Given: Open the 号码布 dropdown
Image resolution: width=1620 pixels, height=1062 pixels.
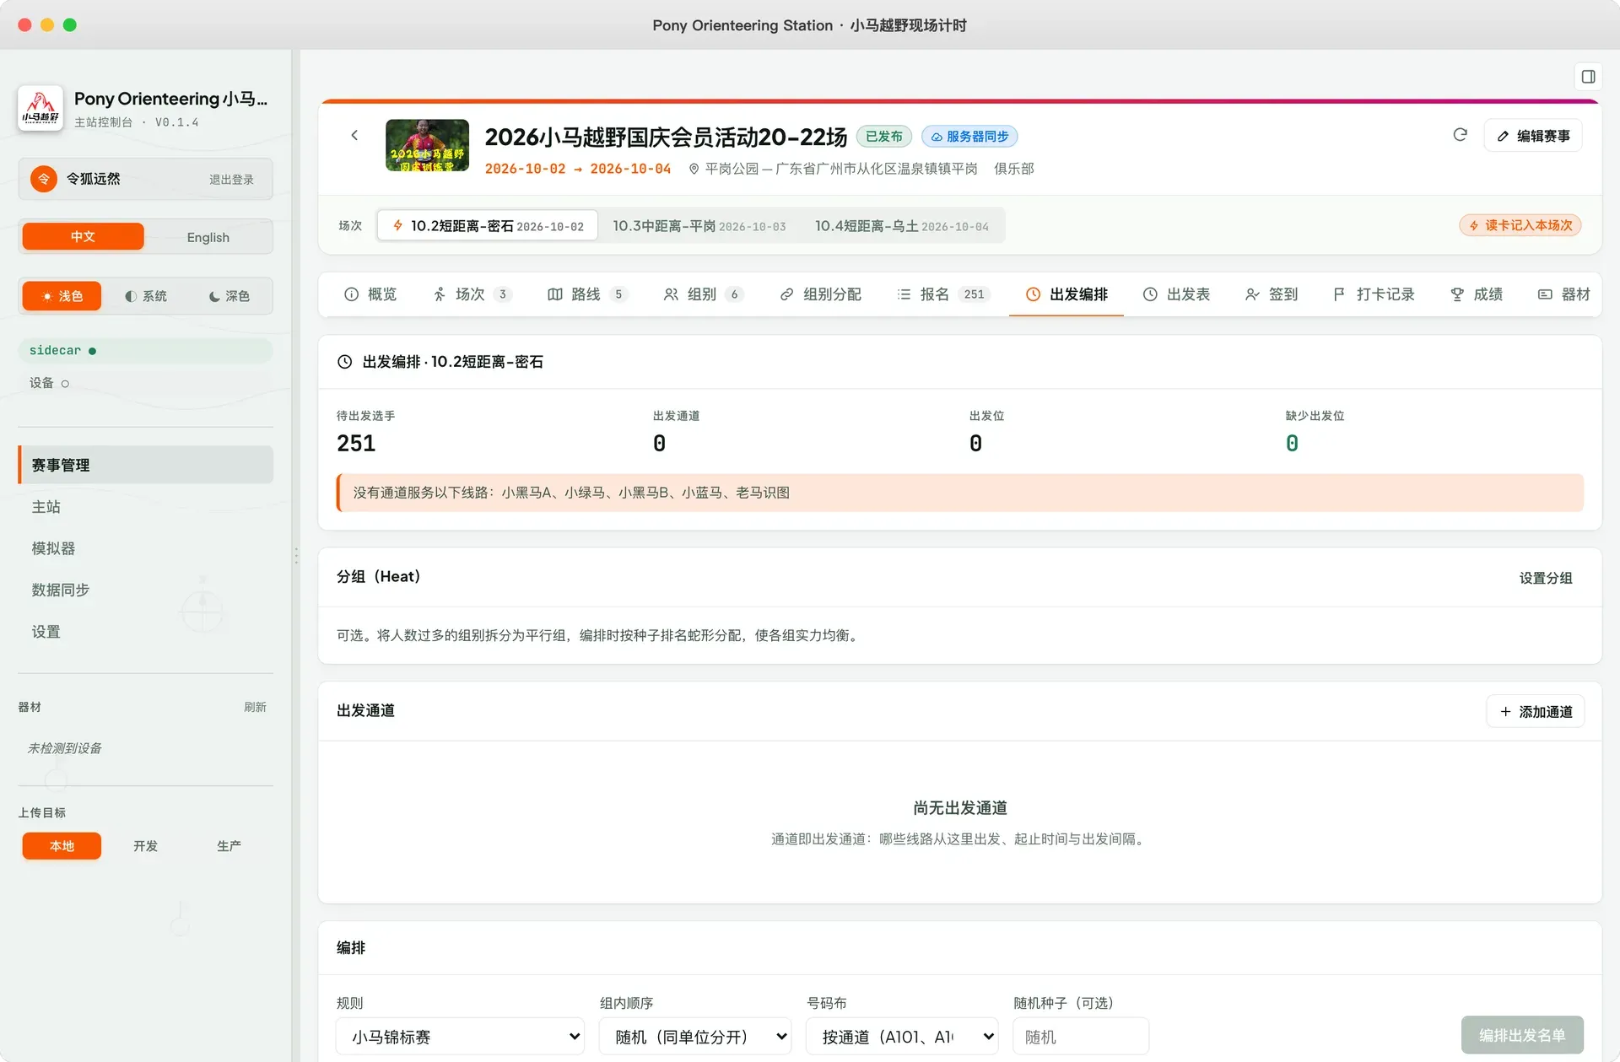Looking at the screenshot, I should tap(902, 1037).
